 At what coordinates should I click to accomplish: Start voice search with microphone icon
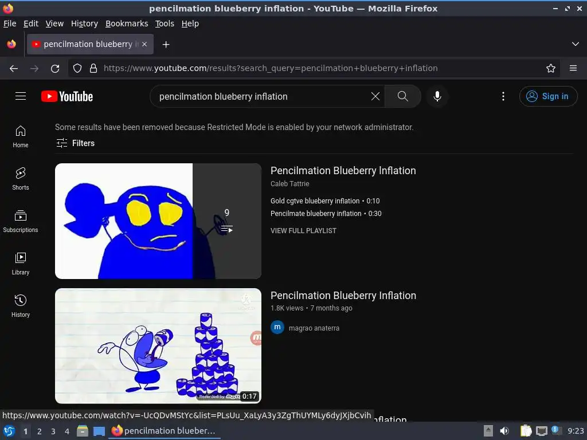(x=437, y=96)
